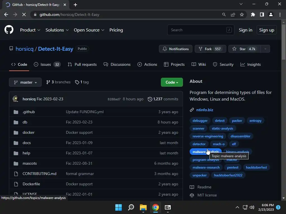This screenshot has width=286, height=214.
Task: Click the link chain icon beside ntinfo.biz
Action: pos(192,110)
